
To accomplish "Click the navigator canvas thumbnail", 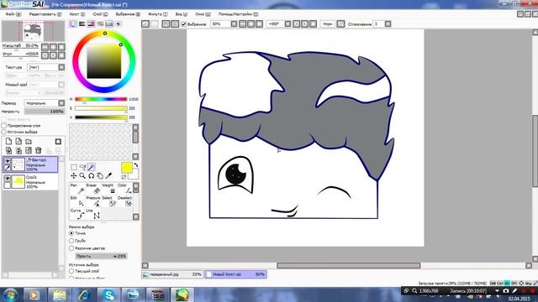I will [34, 31].
